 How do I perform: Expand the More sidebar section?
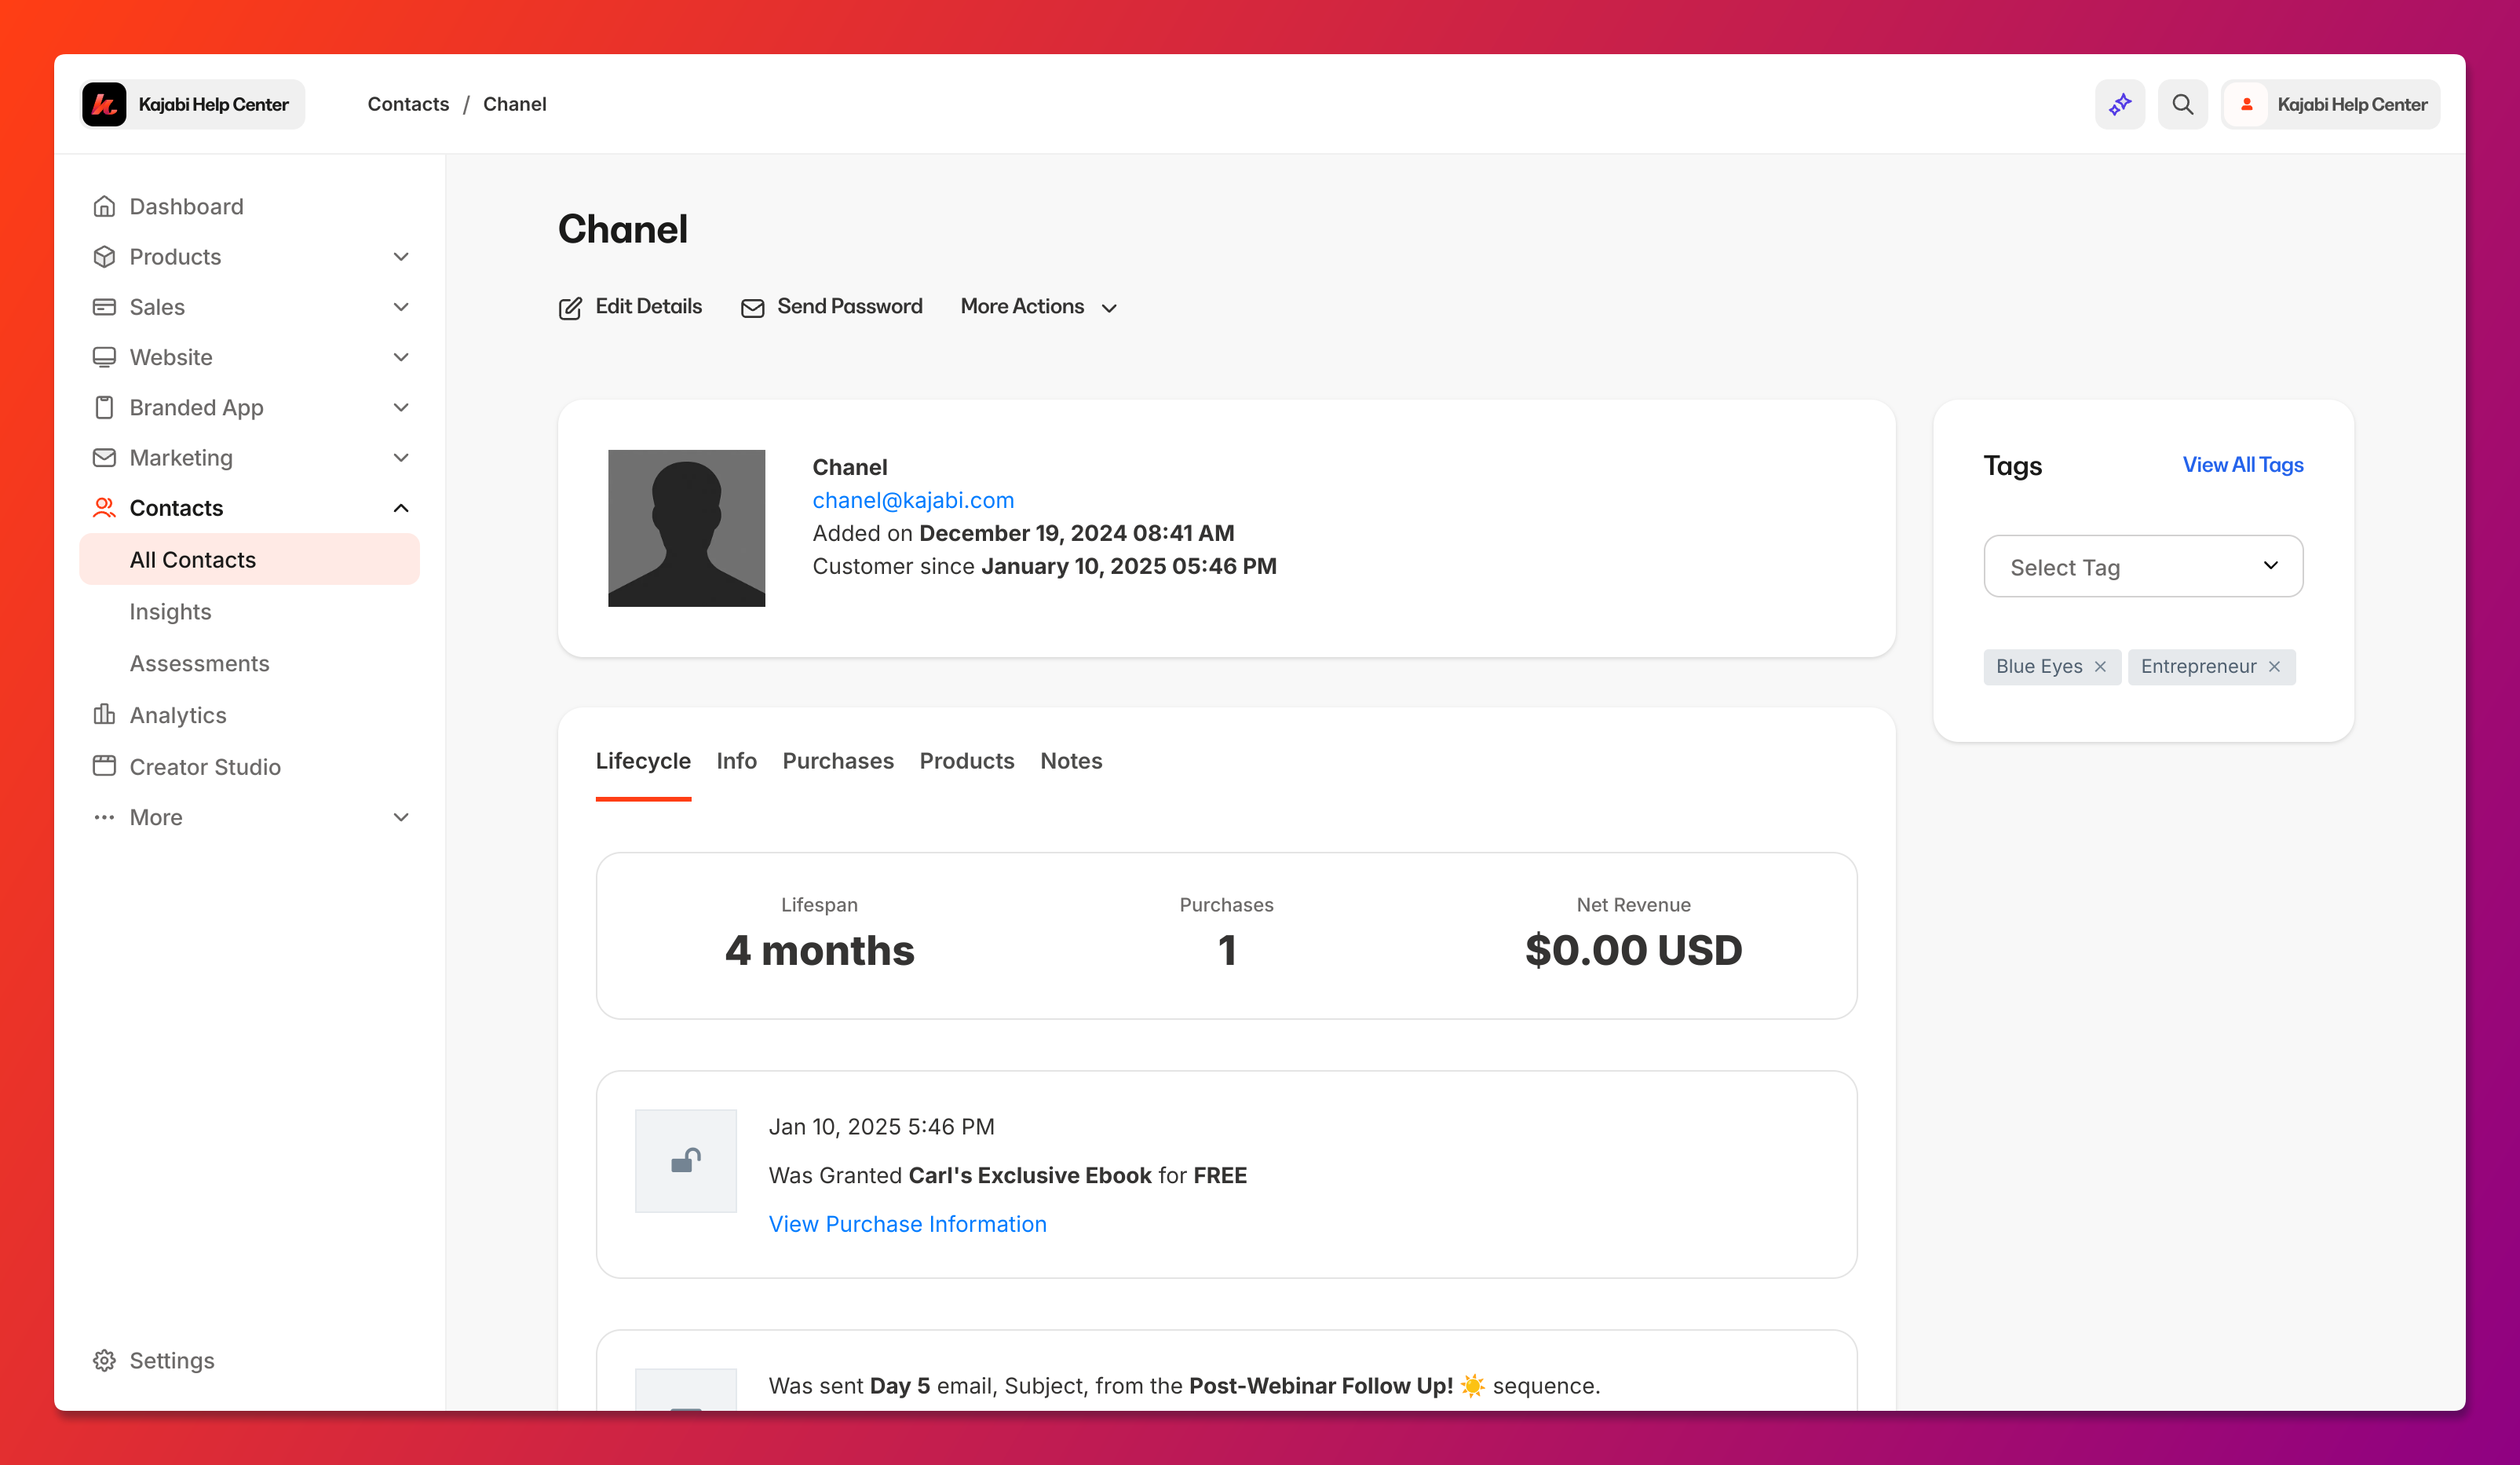pos(401,817)
